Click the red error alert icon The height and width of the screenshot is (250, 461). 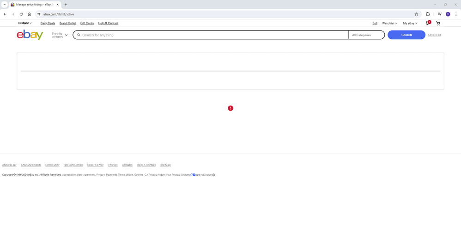(230, 108)
